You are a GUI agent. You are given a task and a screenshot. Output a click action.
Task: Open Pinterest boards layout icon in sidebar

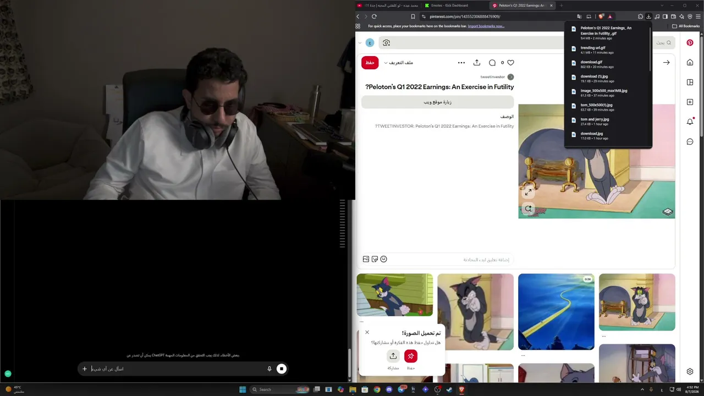(690, 82)
